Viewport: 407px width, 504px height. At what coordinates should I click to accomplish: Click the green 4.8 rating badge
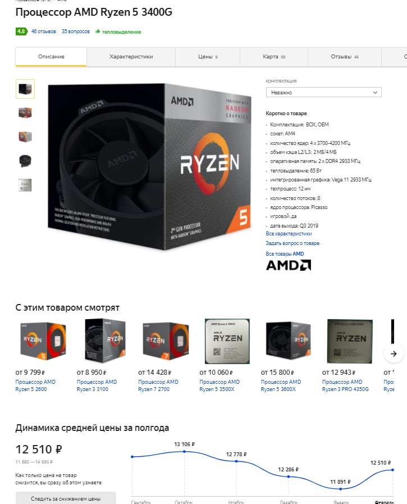click(x=21, y=31)
